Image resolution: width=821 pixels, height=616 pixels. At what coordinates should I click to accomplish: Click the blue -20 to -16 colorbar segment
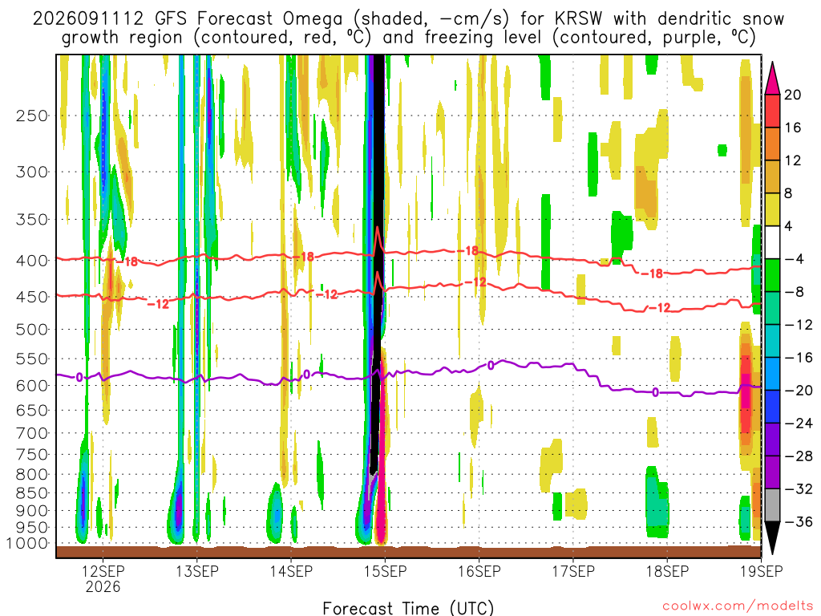point(772,374)
